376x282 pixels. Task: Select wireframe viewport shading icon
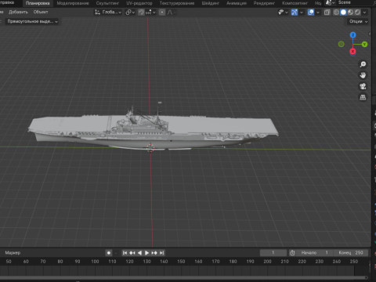tap(336, 13)
